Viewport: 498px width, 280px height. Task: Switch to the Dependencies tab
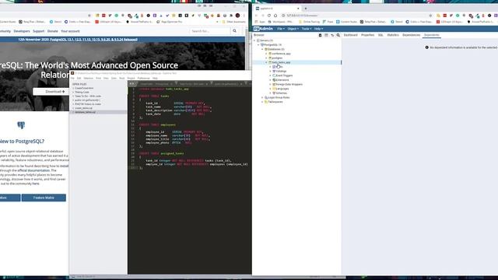click(411, 35)
